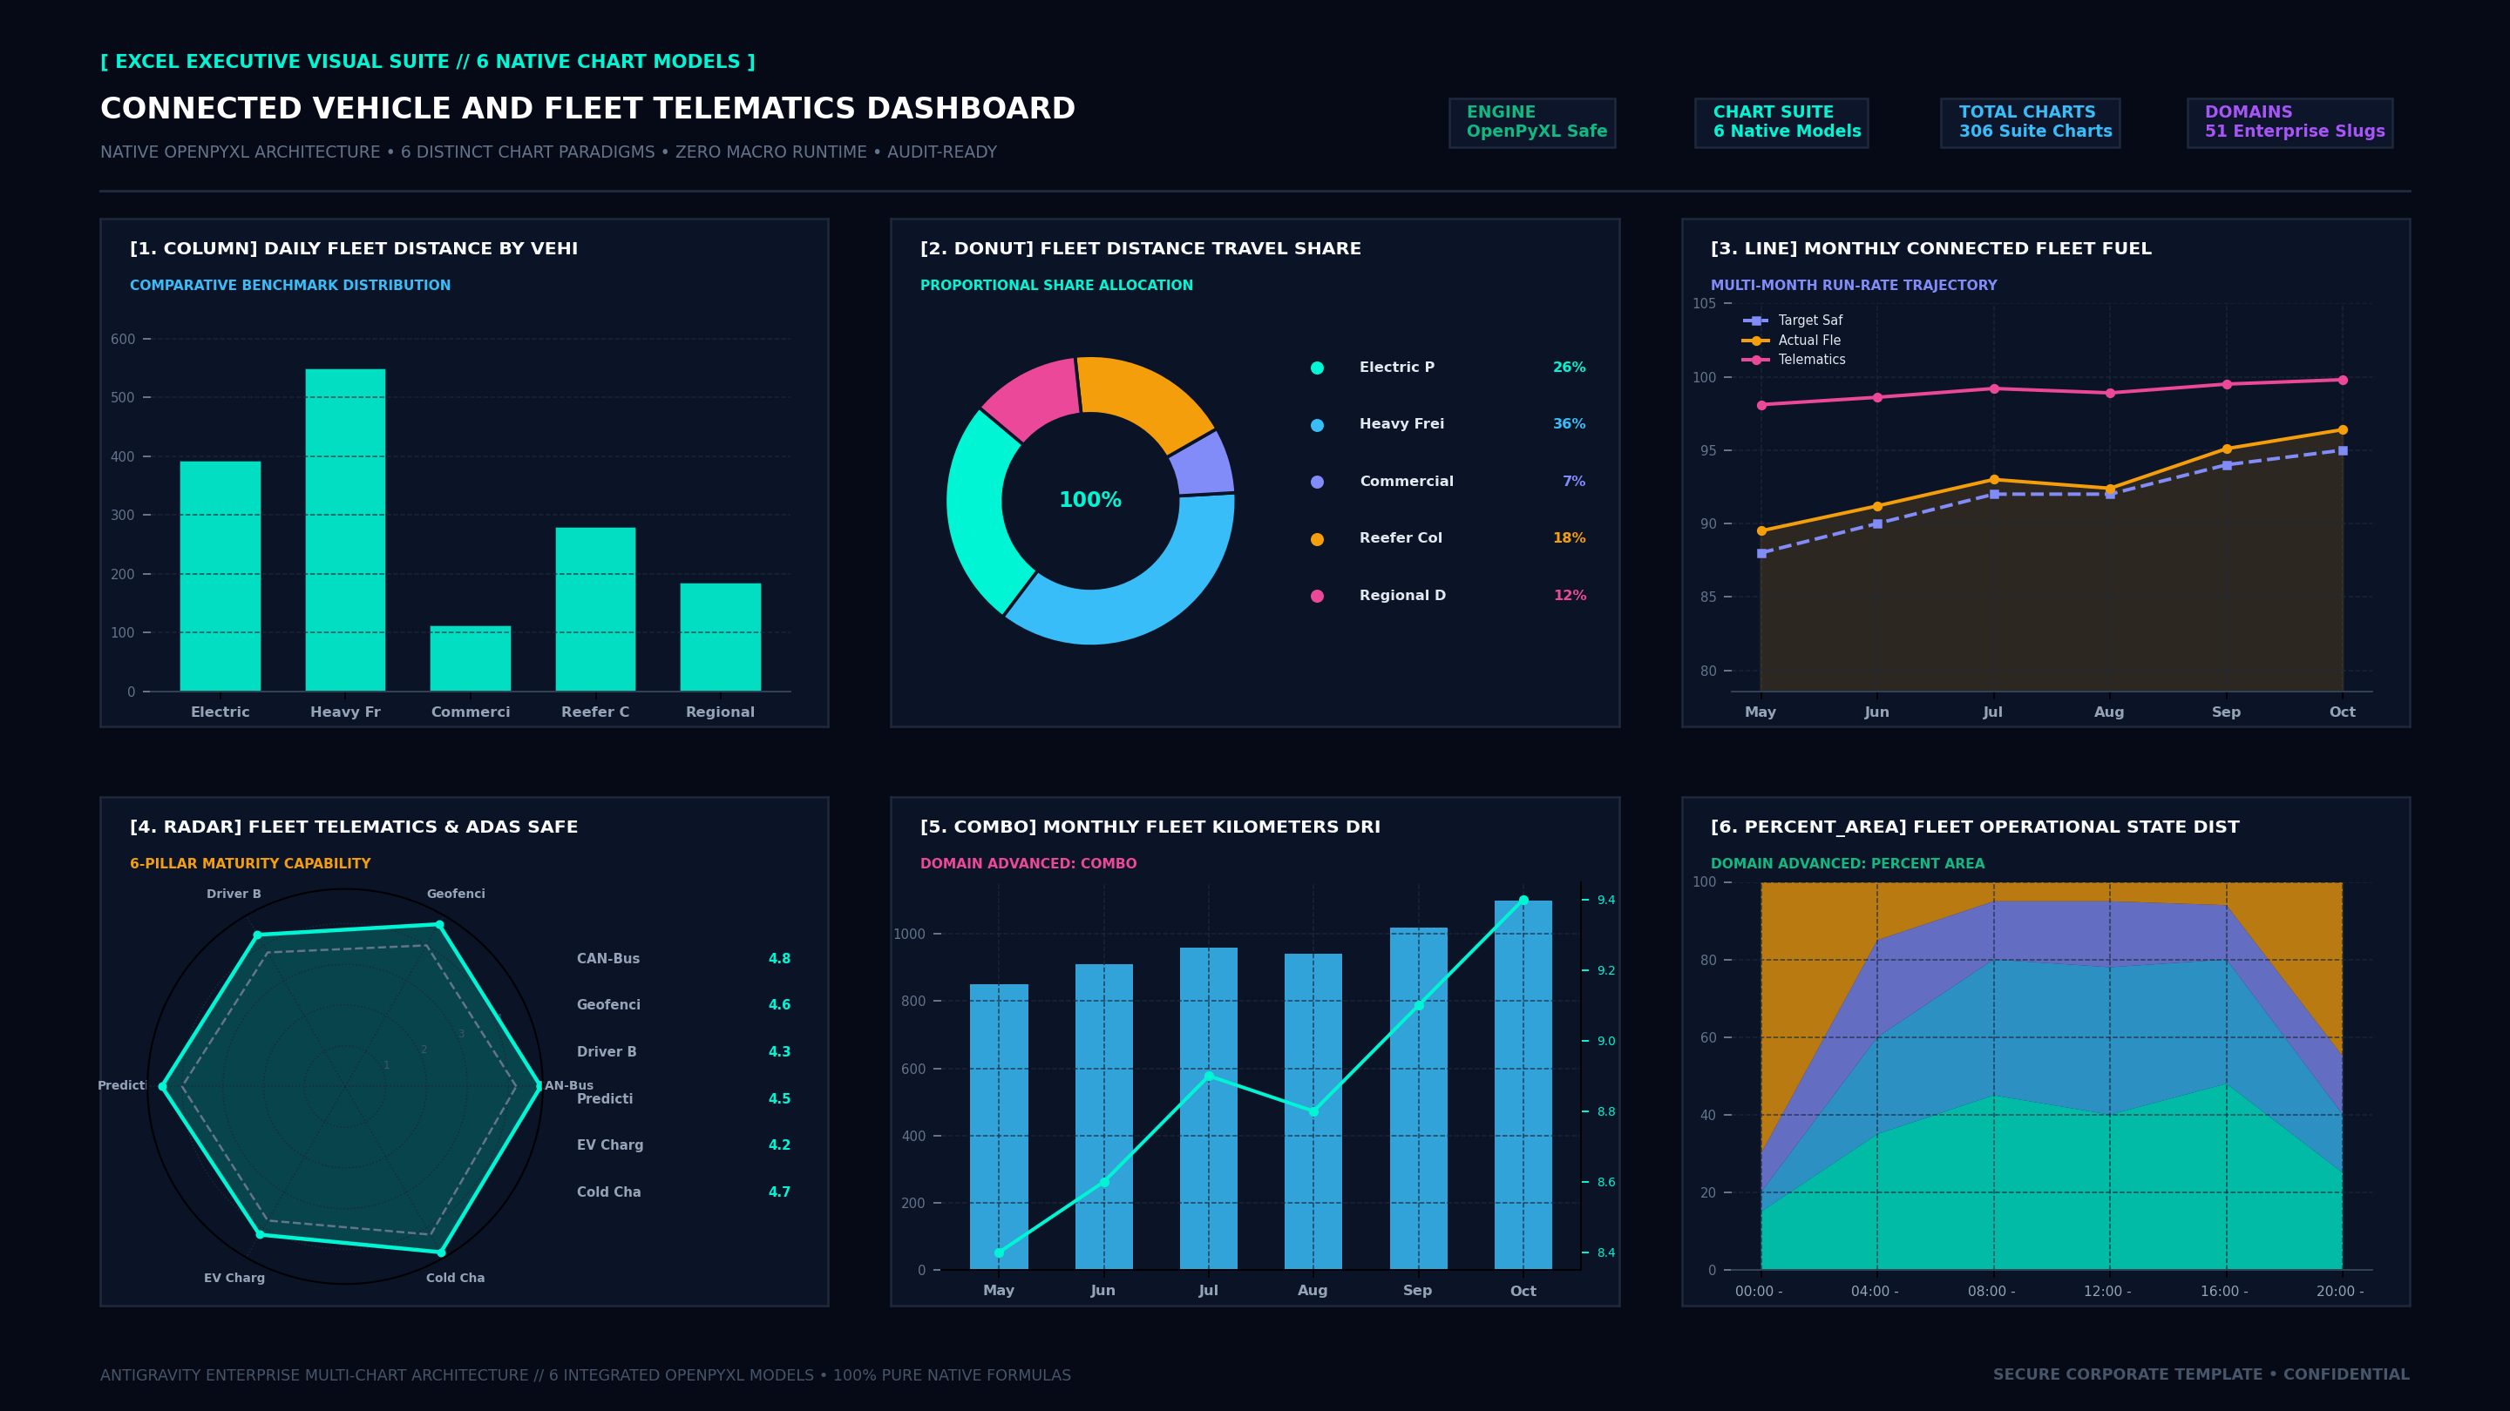Viewport: 2510px width, 1411px height.
Task: Click the Regional column bar
Action: [x=720, y=637]
